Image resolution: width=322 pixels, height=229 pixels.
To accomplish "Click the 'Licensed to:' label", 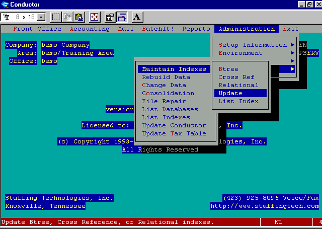I will (x=106, y=125).
